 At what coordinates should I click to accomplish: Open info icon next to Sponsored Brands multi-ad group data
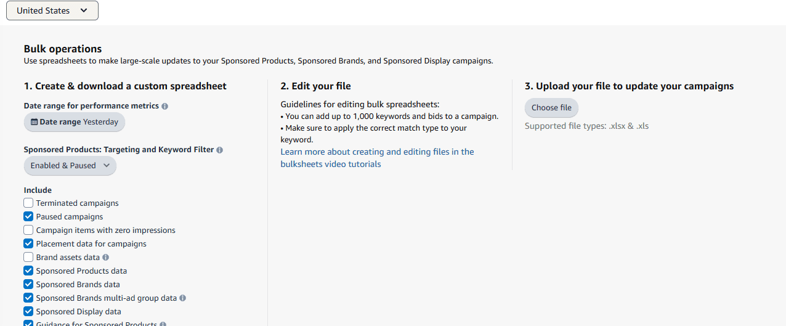coord(182,298)
